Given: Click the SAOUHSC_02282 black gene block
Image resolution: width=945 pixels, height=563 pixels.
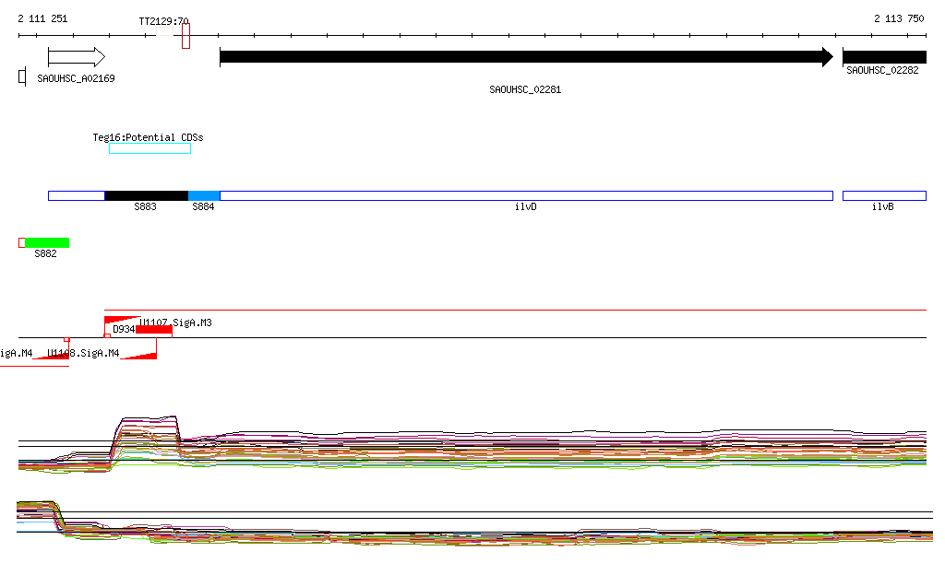Looking at the screenshot, I should pyautogui.click(x=884, y=57).
